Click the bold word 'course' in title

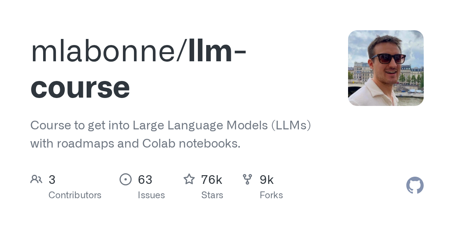pos(80,87)
